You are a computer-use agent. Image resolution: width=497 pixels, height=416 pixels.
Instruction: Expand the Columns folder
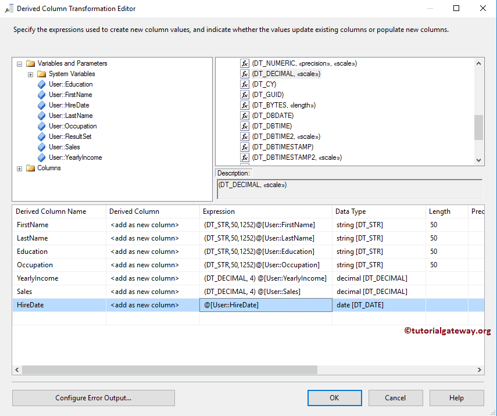pos(20,168)
